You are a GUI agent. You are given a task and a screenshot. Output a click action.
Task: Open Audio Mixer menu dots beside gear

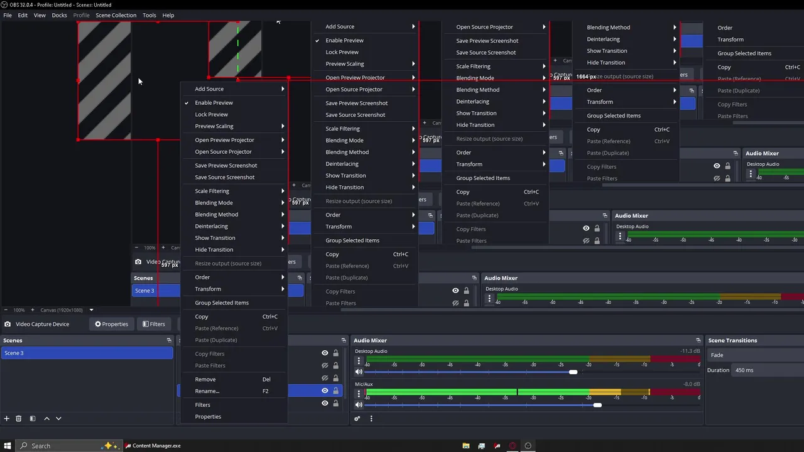(371, 419)
